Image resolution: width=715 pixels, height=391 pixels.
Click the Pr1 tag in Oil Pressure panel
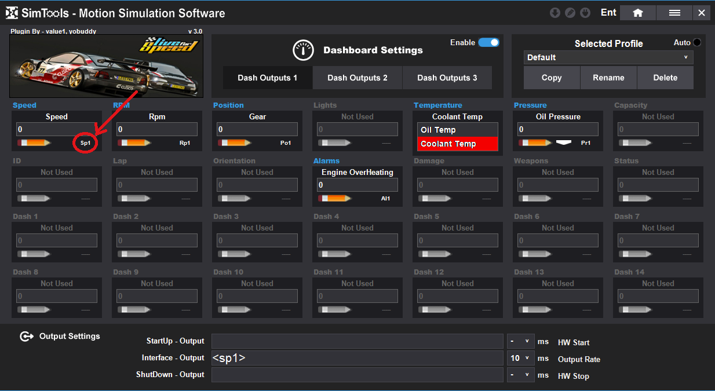tap(586, 142)
